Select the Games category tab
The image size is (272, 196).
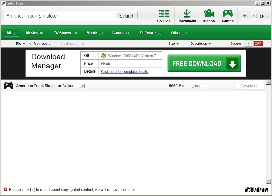coord(121,33)
